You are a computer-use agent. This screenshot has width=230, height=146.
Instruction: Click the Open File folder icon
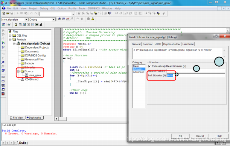(x=8, y=13)
